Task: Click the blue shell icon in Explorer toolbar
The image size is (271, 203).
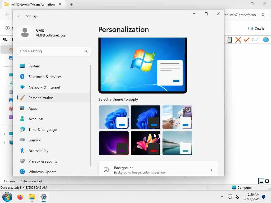Action: [x=266, y=40]
